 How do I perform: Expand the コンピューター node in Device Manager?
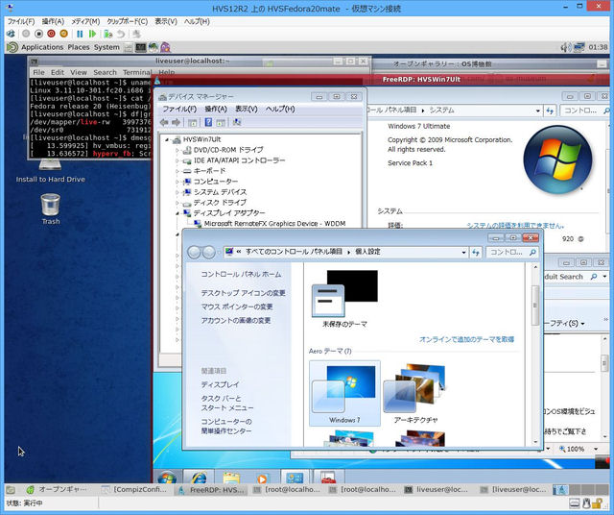coord(177,182)
